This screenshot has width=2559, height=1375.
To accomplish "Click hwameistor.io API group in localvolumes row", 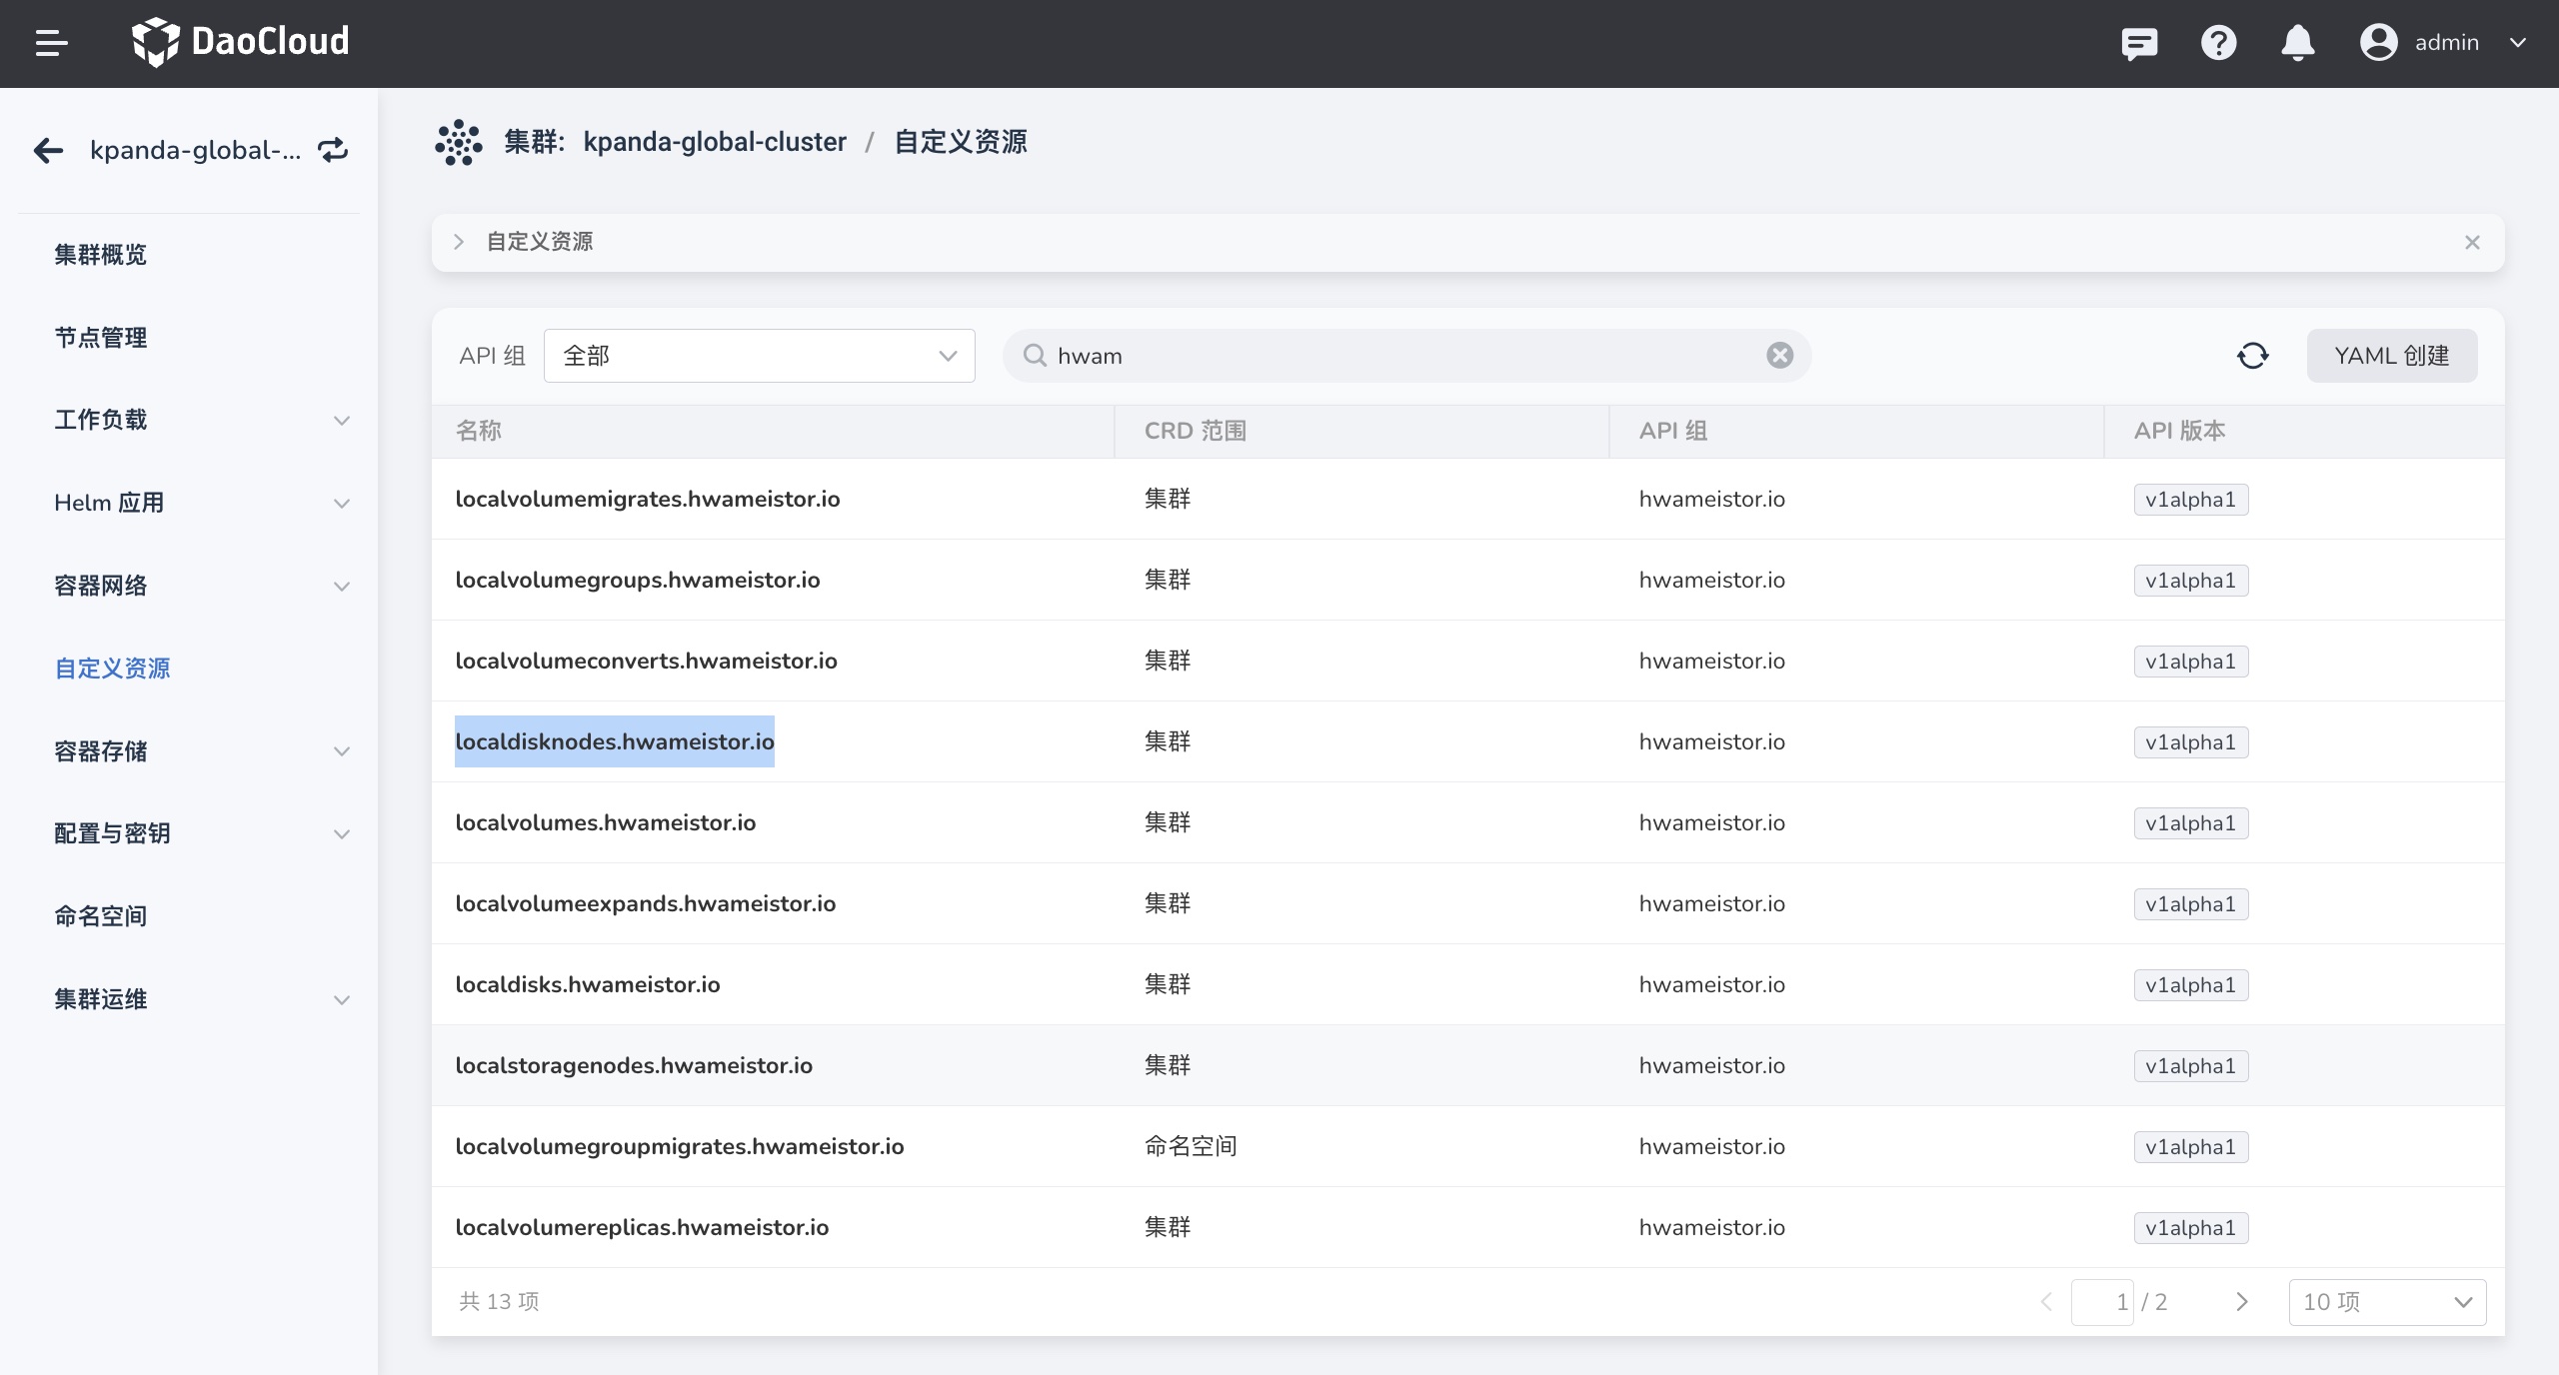I will [1712, 822].
